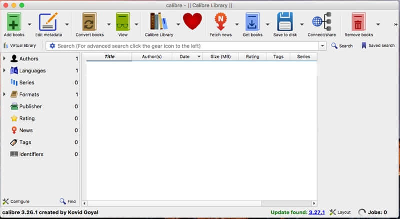Click the Virtual library button

(20, 46)
